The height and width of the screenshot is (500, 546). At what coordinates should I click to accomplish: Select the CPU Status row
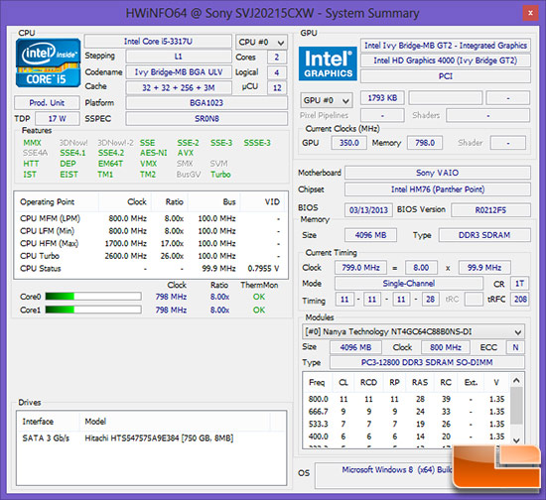[151, 269]
